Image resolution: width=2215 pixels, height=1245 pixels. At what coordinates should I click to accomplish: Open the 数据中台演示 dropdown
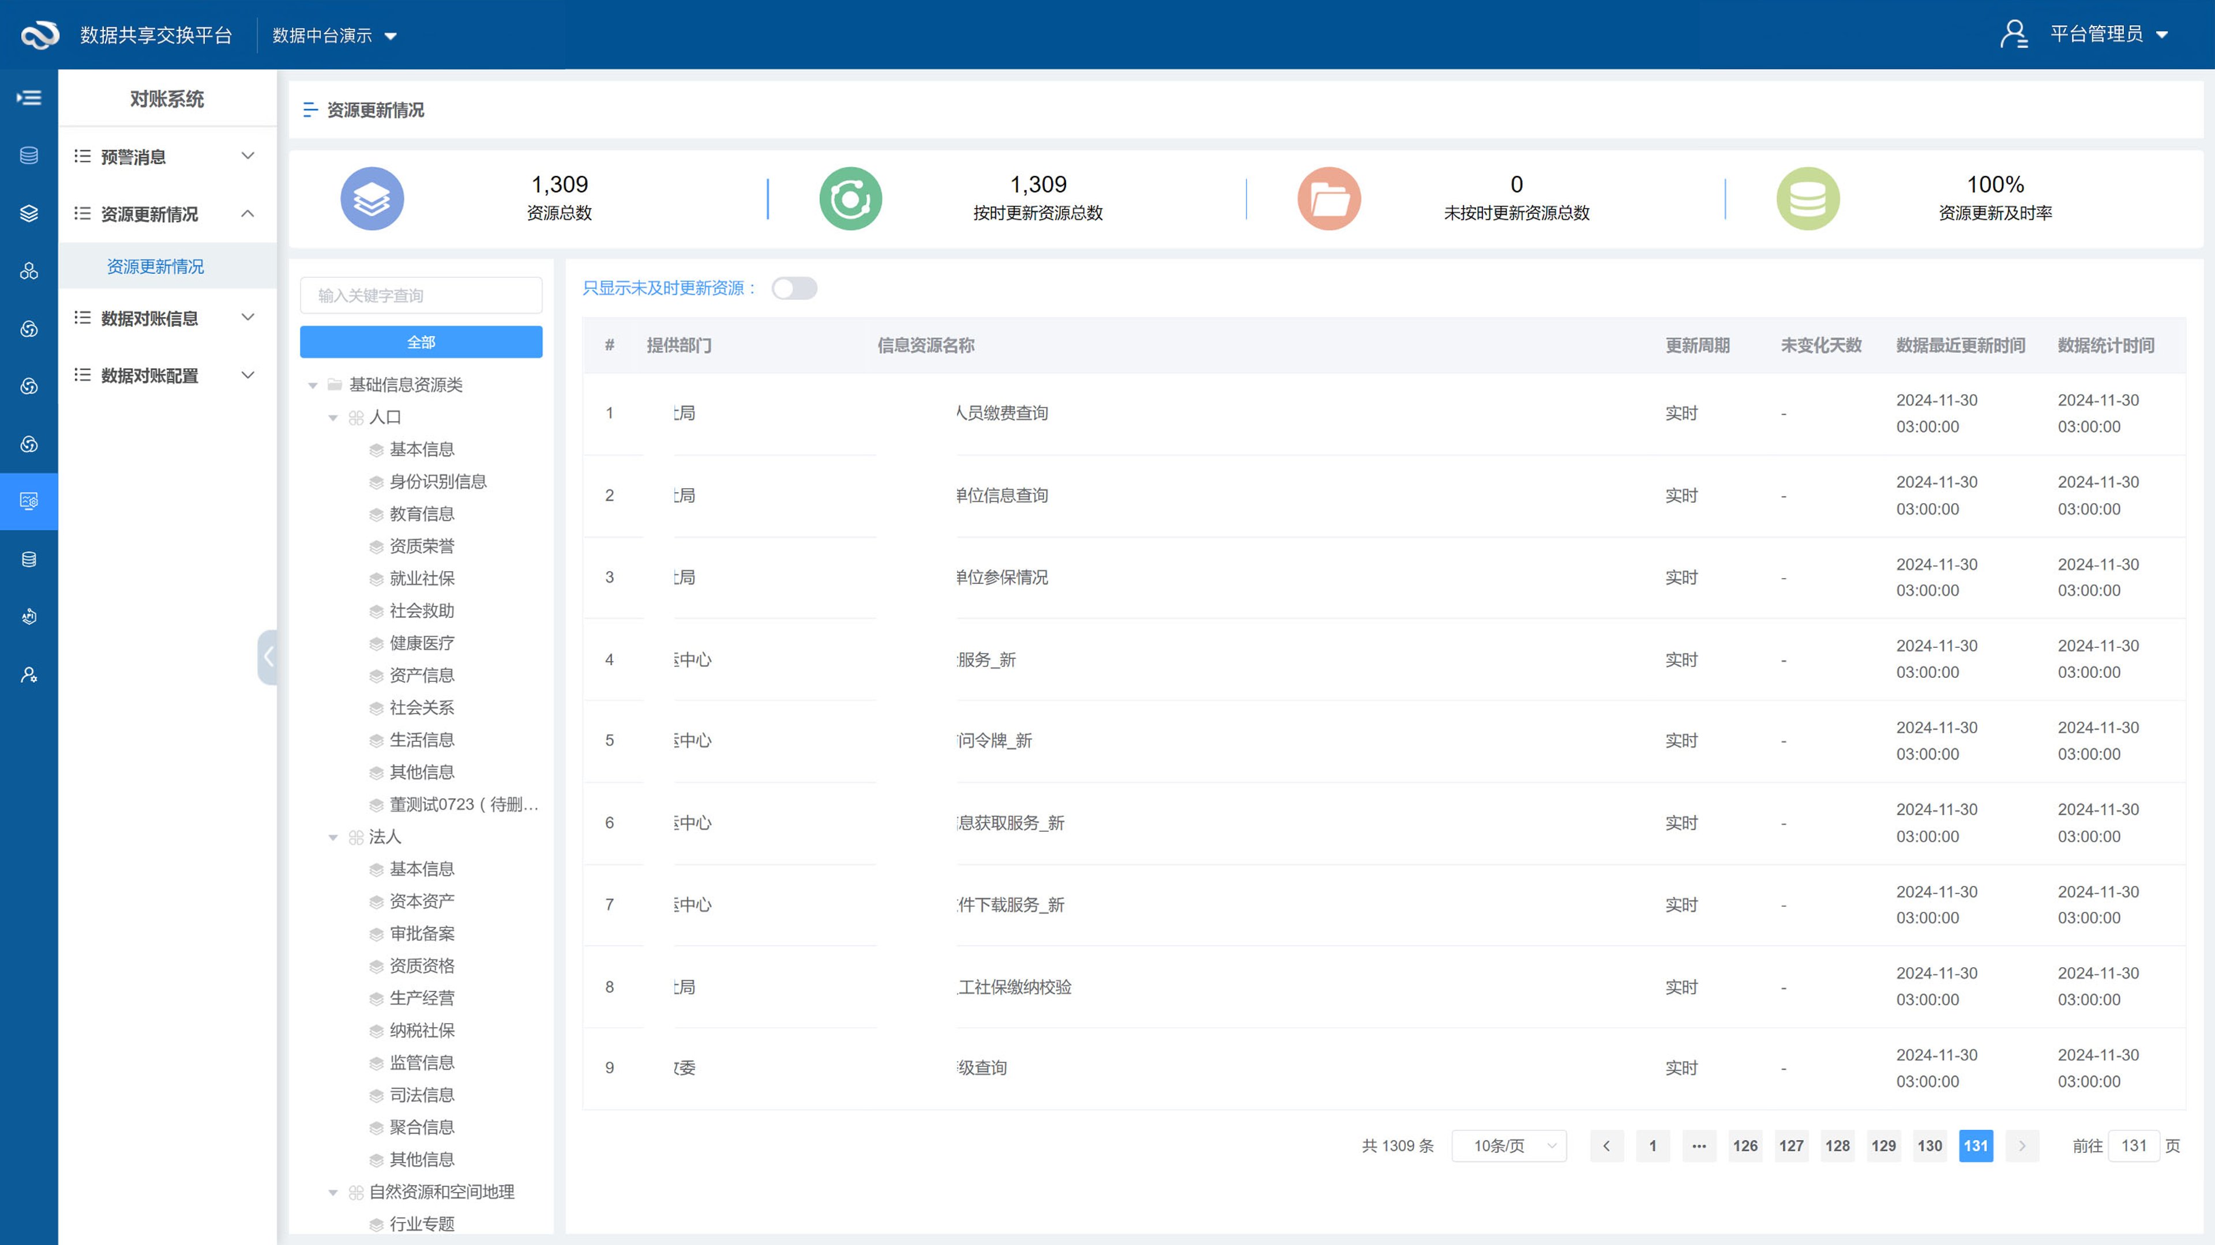335,35
